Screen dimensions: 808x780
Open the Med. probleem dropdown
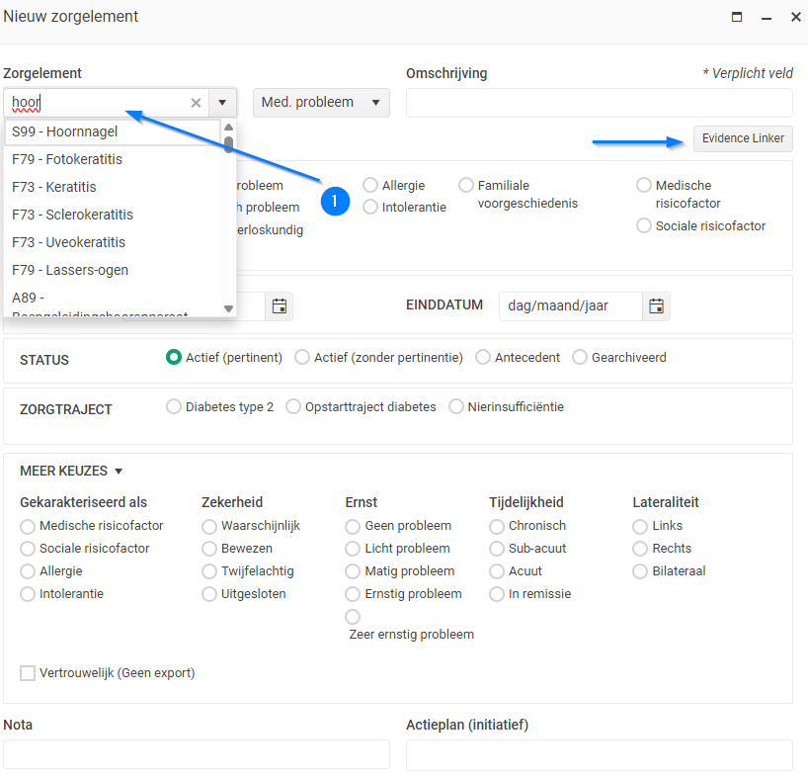(x=321, y=103)
